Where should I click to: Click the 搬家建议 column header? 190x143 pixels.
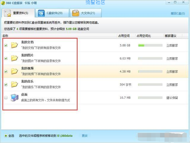point(170,36)
